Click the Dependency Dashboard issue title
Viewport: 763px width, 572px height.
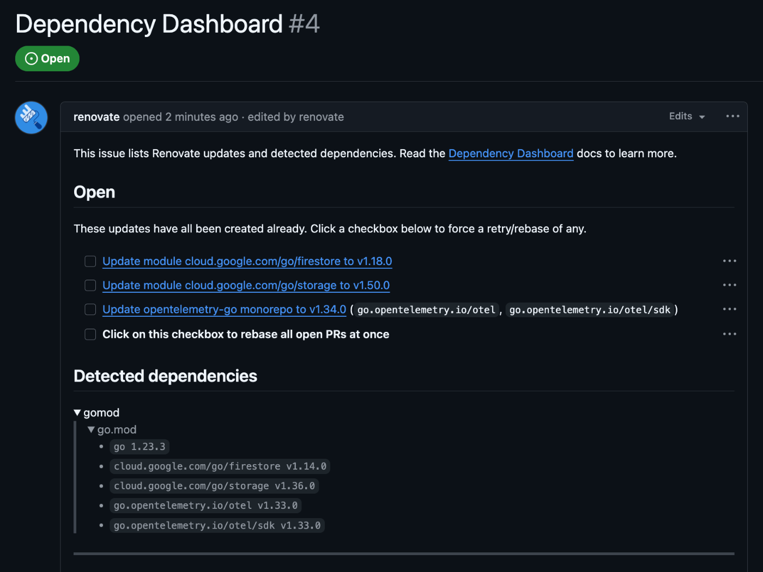pos(149,24)
